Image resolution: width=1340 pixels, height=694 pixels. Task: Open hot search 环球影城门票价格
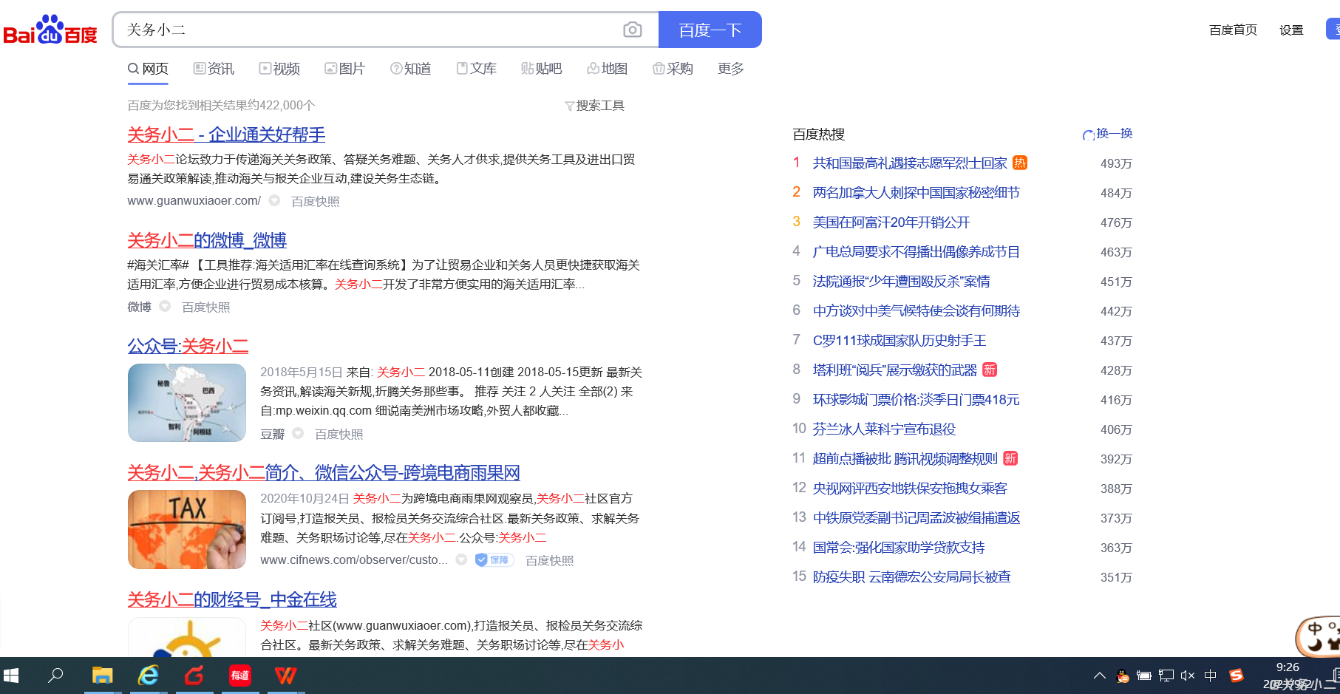916,400
